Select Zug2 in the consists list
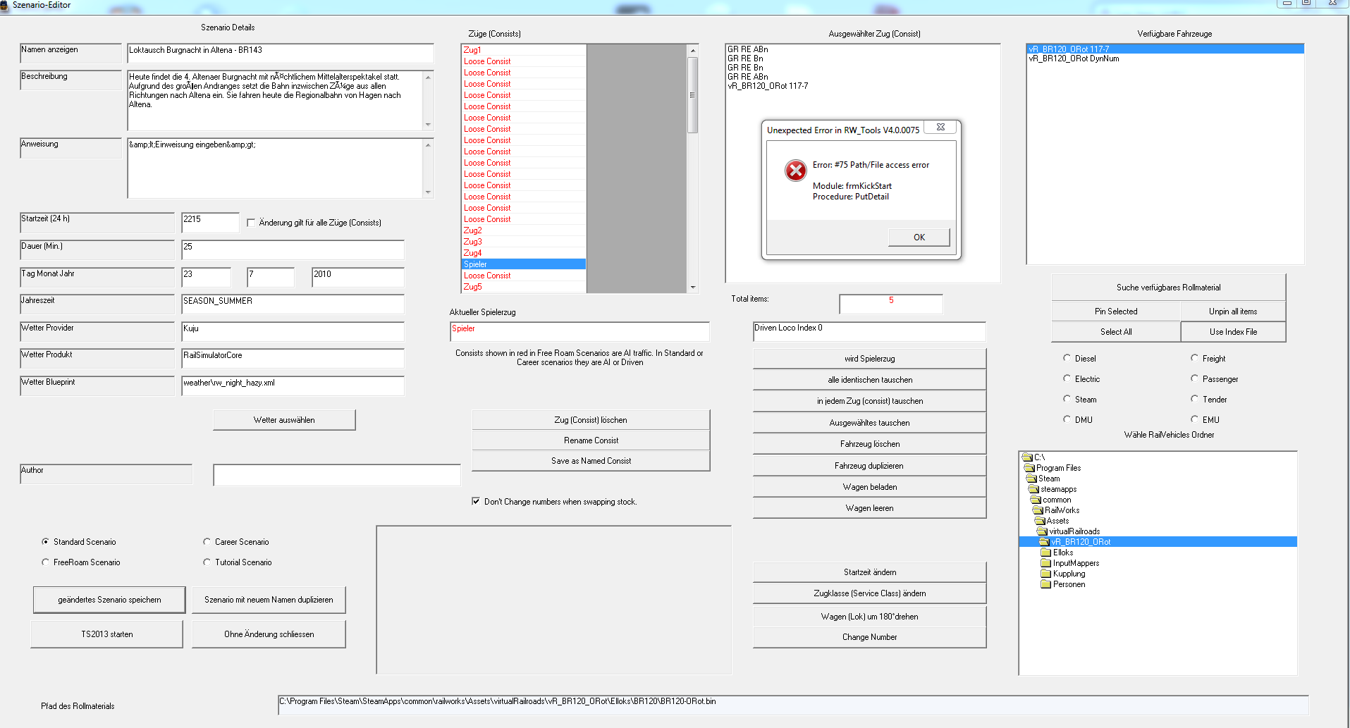 [473, 230]
